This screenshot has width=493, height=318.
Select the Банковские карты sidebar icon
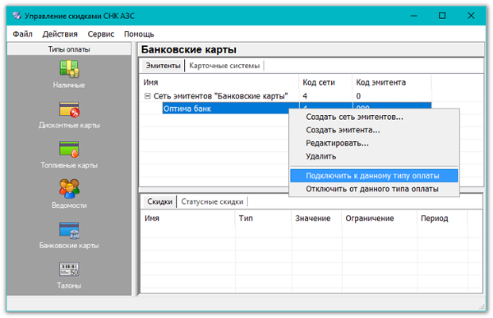click(69, 230)
